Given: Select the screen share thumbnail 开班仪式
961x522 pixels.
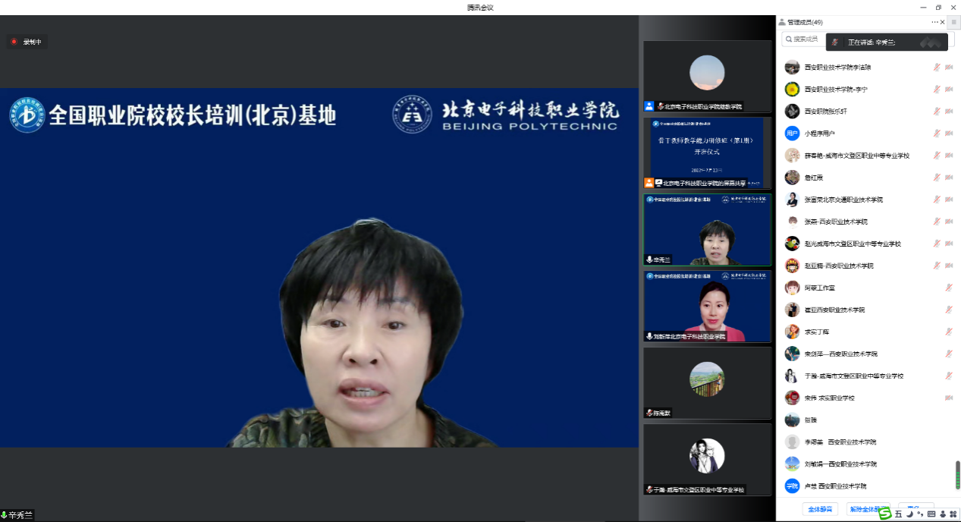Looking at the screenshot, I should 707,152.
